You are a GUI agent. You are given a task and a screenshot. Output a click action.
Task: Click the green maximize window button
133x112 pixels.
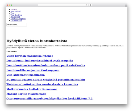pos(12,5)
